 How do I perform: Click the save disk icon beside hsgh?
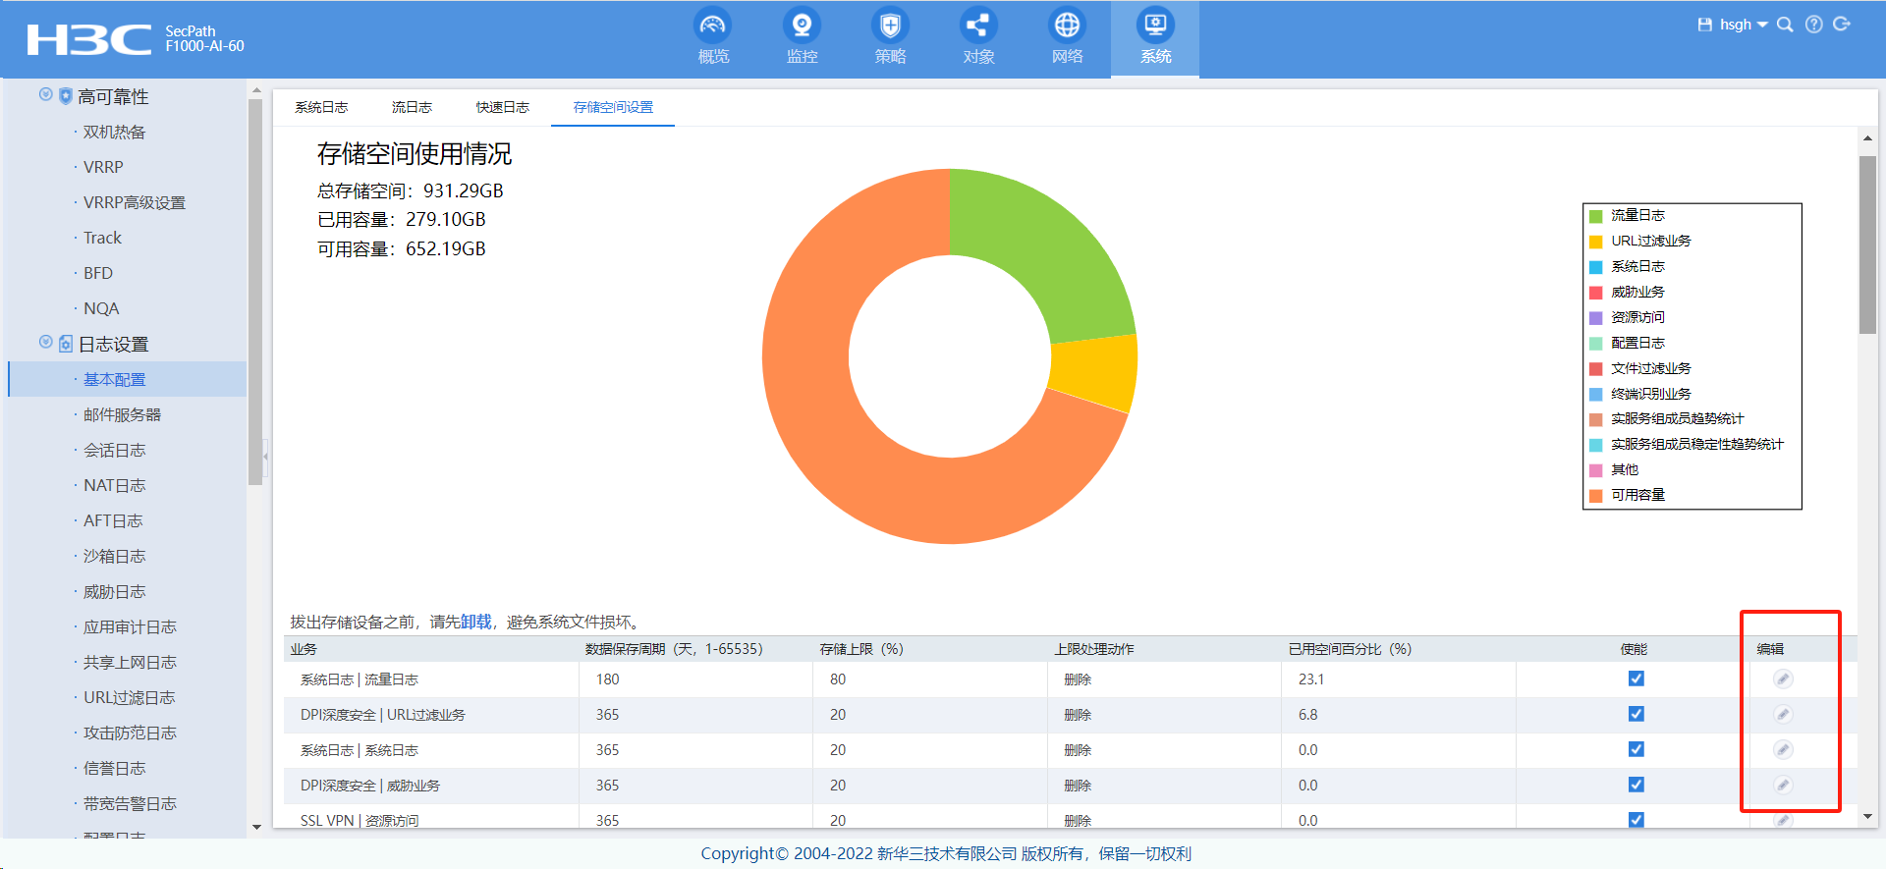tap(1704, 25)
